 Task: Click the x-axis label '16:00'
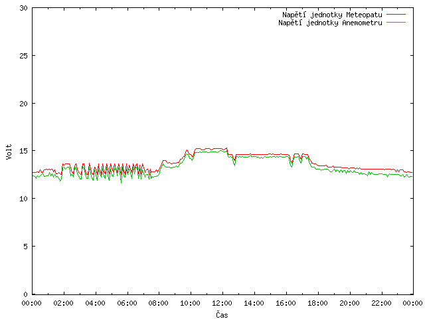[x=286, y=303]
